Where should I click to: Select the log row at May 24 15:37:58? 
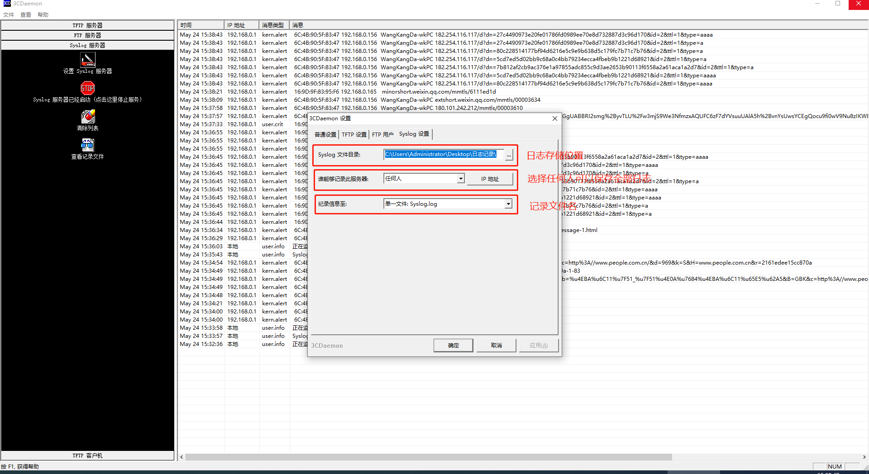pos(523,108)
